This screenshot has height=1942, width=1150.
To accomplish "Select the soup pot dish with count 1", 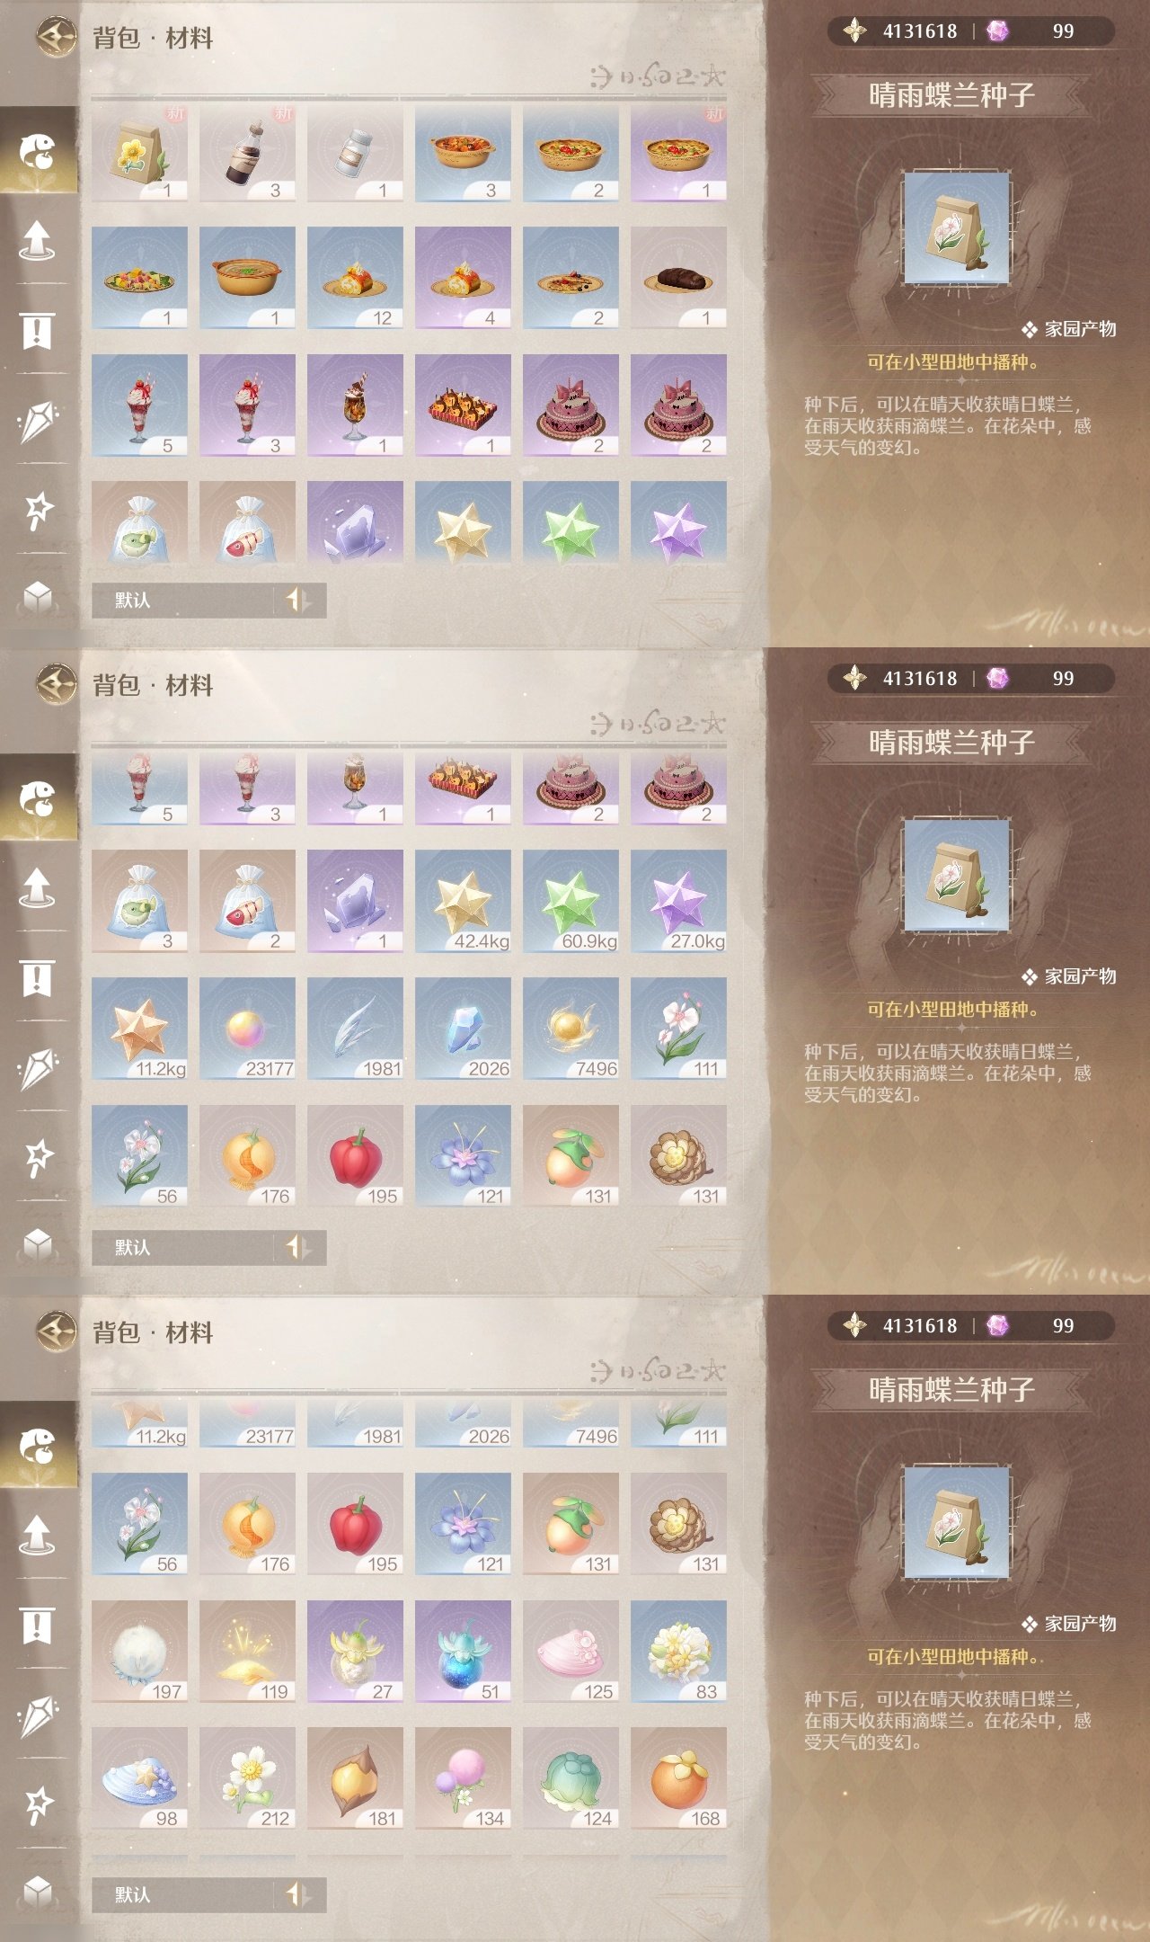I will 247,277.
